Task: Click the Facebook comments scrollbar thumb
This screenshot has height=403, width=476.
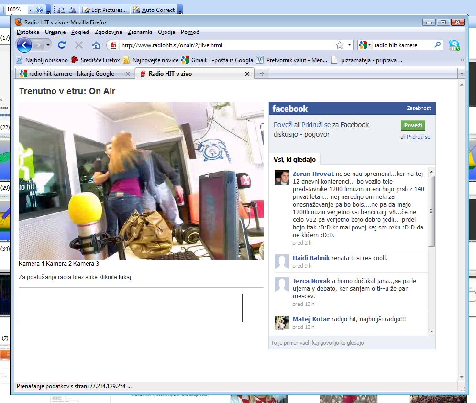Action: 431,211
